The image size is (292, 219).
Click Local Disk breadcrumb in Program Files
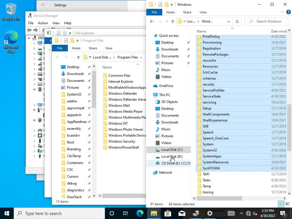(x=102, y=57)
